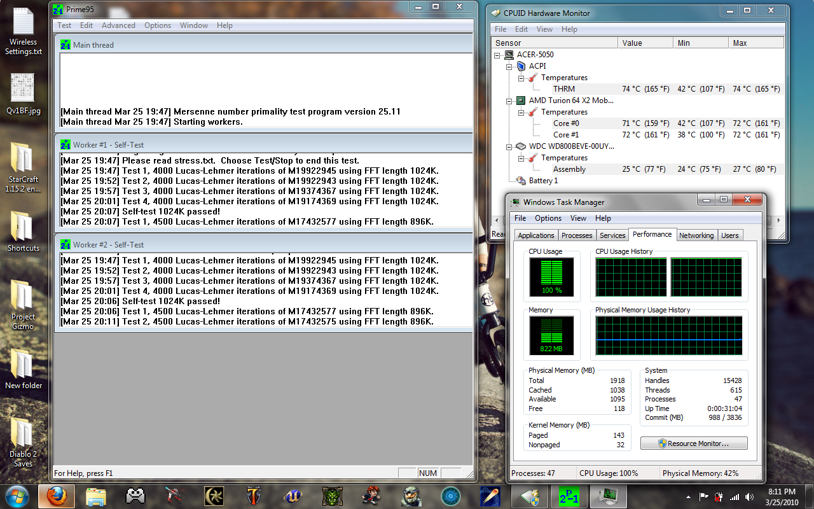814x509 pixels.
Task: Open the Options menu in Task Manager
Action: coord(548,218)
